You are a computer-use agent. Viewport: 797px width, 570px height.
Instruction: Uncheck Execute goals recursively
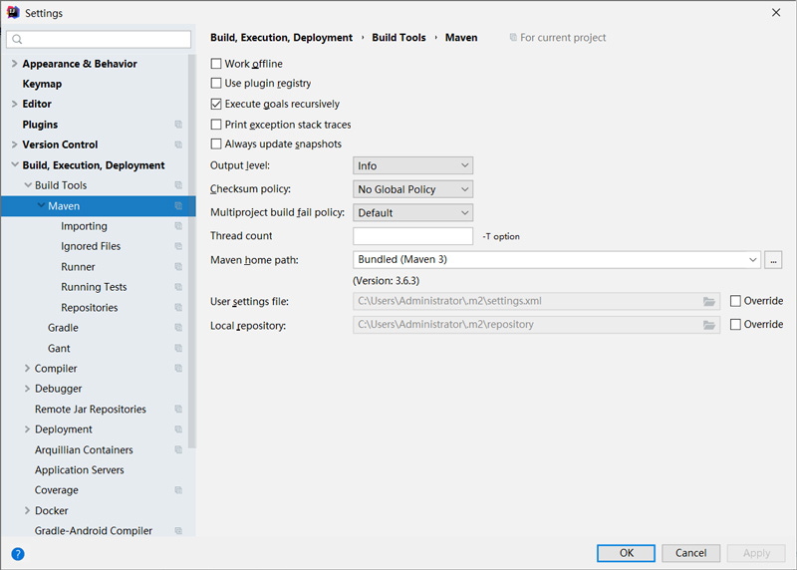point(216,104)
